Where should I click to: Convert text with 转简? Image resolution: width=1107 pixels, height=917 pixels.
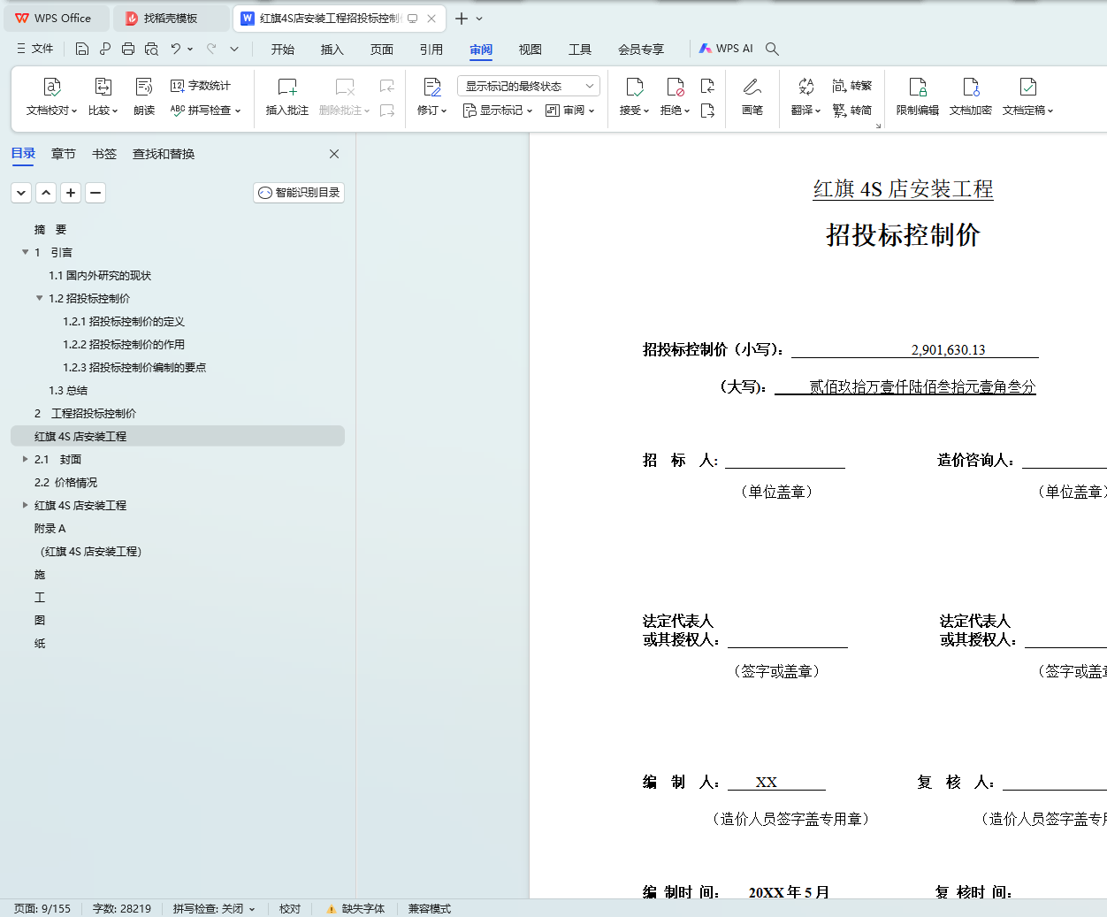point(852,111)
